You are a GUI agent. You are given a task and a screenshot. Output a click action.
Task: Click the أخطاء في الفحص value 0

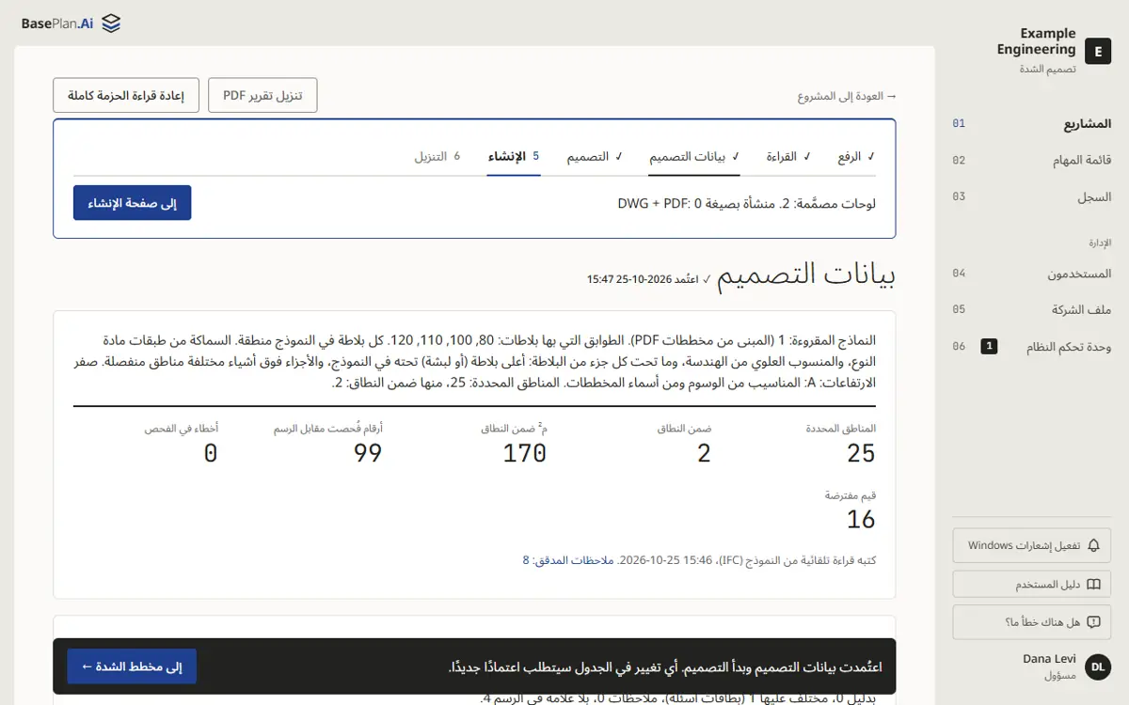tap(211, 453)
